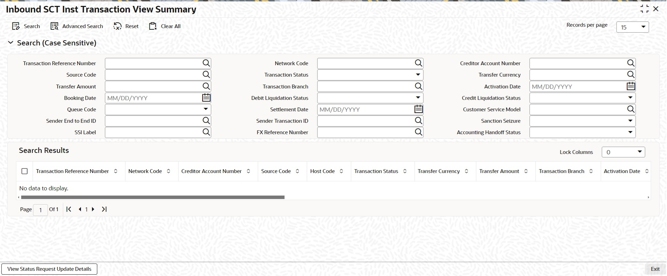Sort by Network Code column

click(x=168, y=171)
